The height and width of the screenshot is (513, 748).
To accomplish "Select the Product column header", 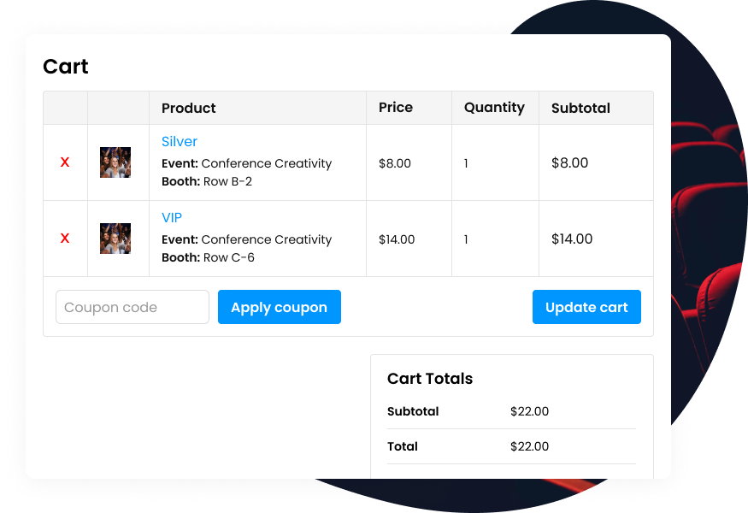I will (x=188, y=108).
